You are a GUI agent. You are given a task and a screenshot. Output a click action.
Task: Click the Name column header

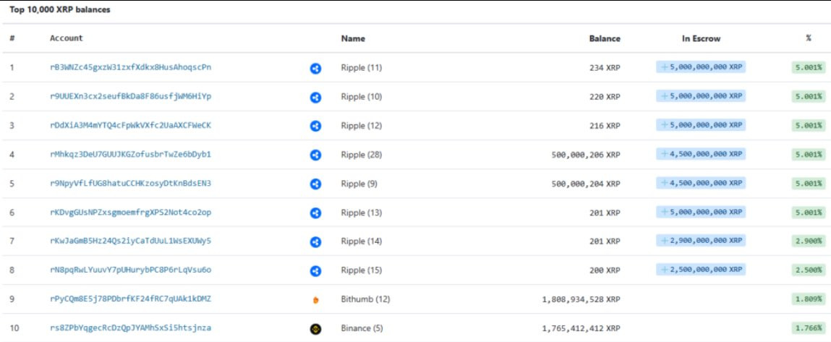(353, 38)
